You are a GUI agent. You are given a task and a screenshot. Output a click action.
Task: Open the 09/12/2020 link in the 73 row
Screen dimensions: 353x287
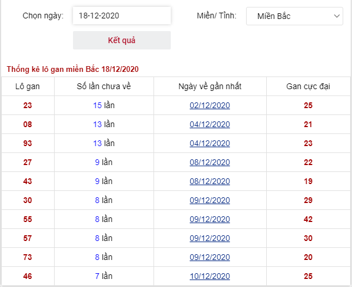click(x=210, y=257)
